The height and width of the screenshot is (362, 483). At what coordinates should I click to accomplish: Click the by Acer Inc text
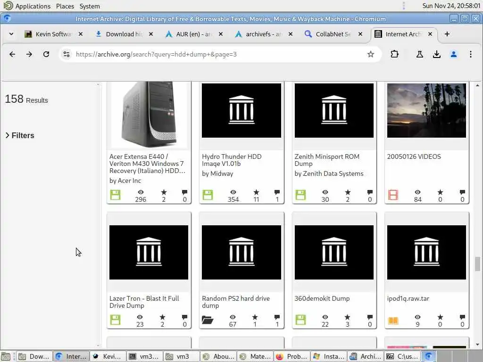125,181
